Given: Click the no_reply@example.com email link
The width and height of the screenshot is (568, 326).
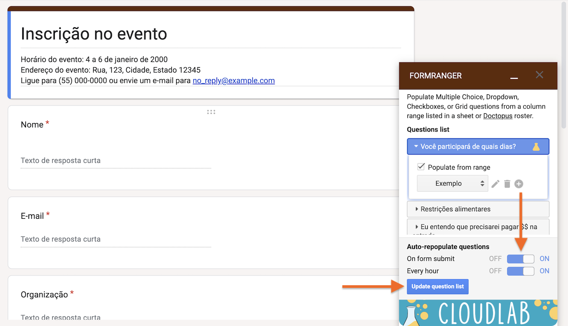Looking at the screenshot, I should [234, 81].
